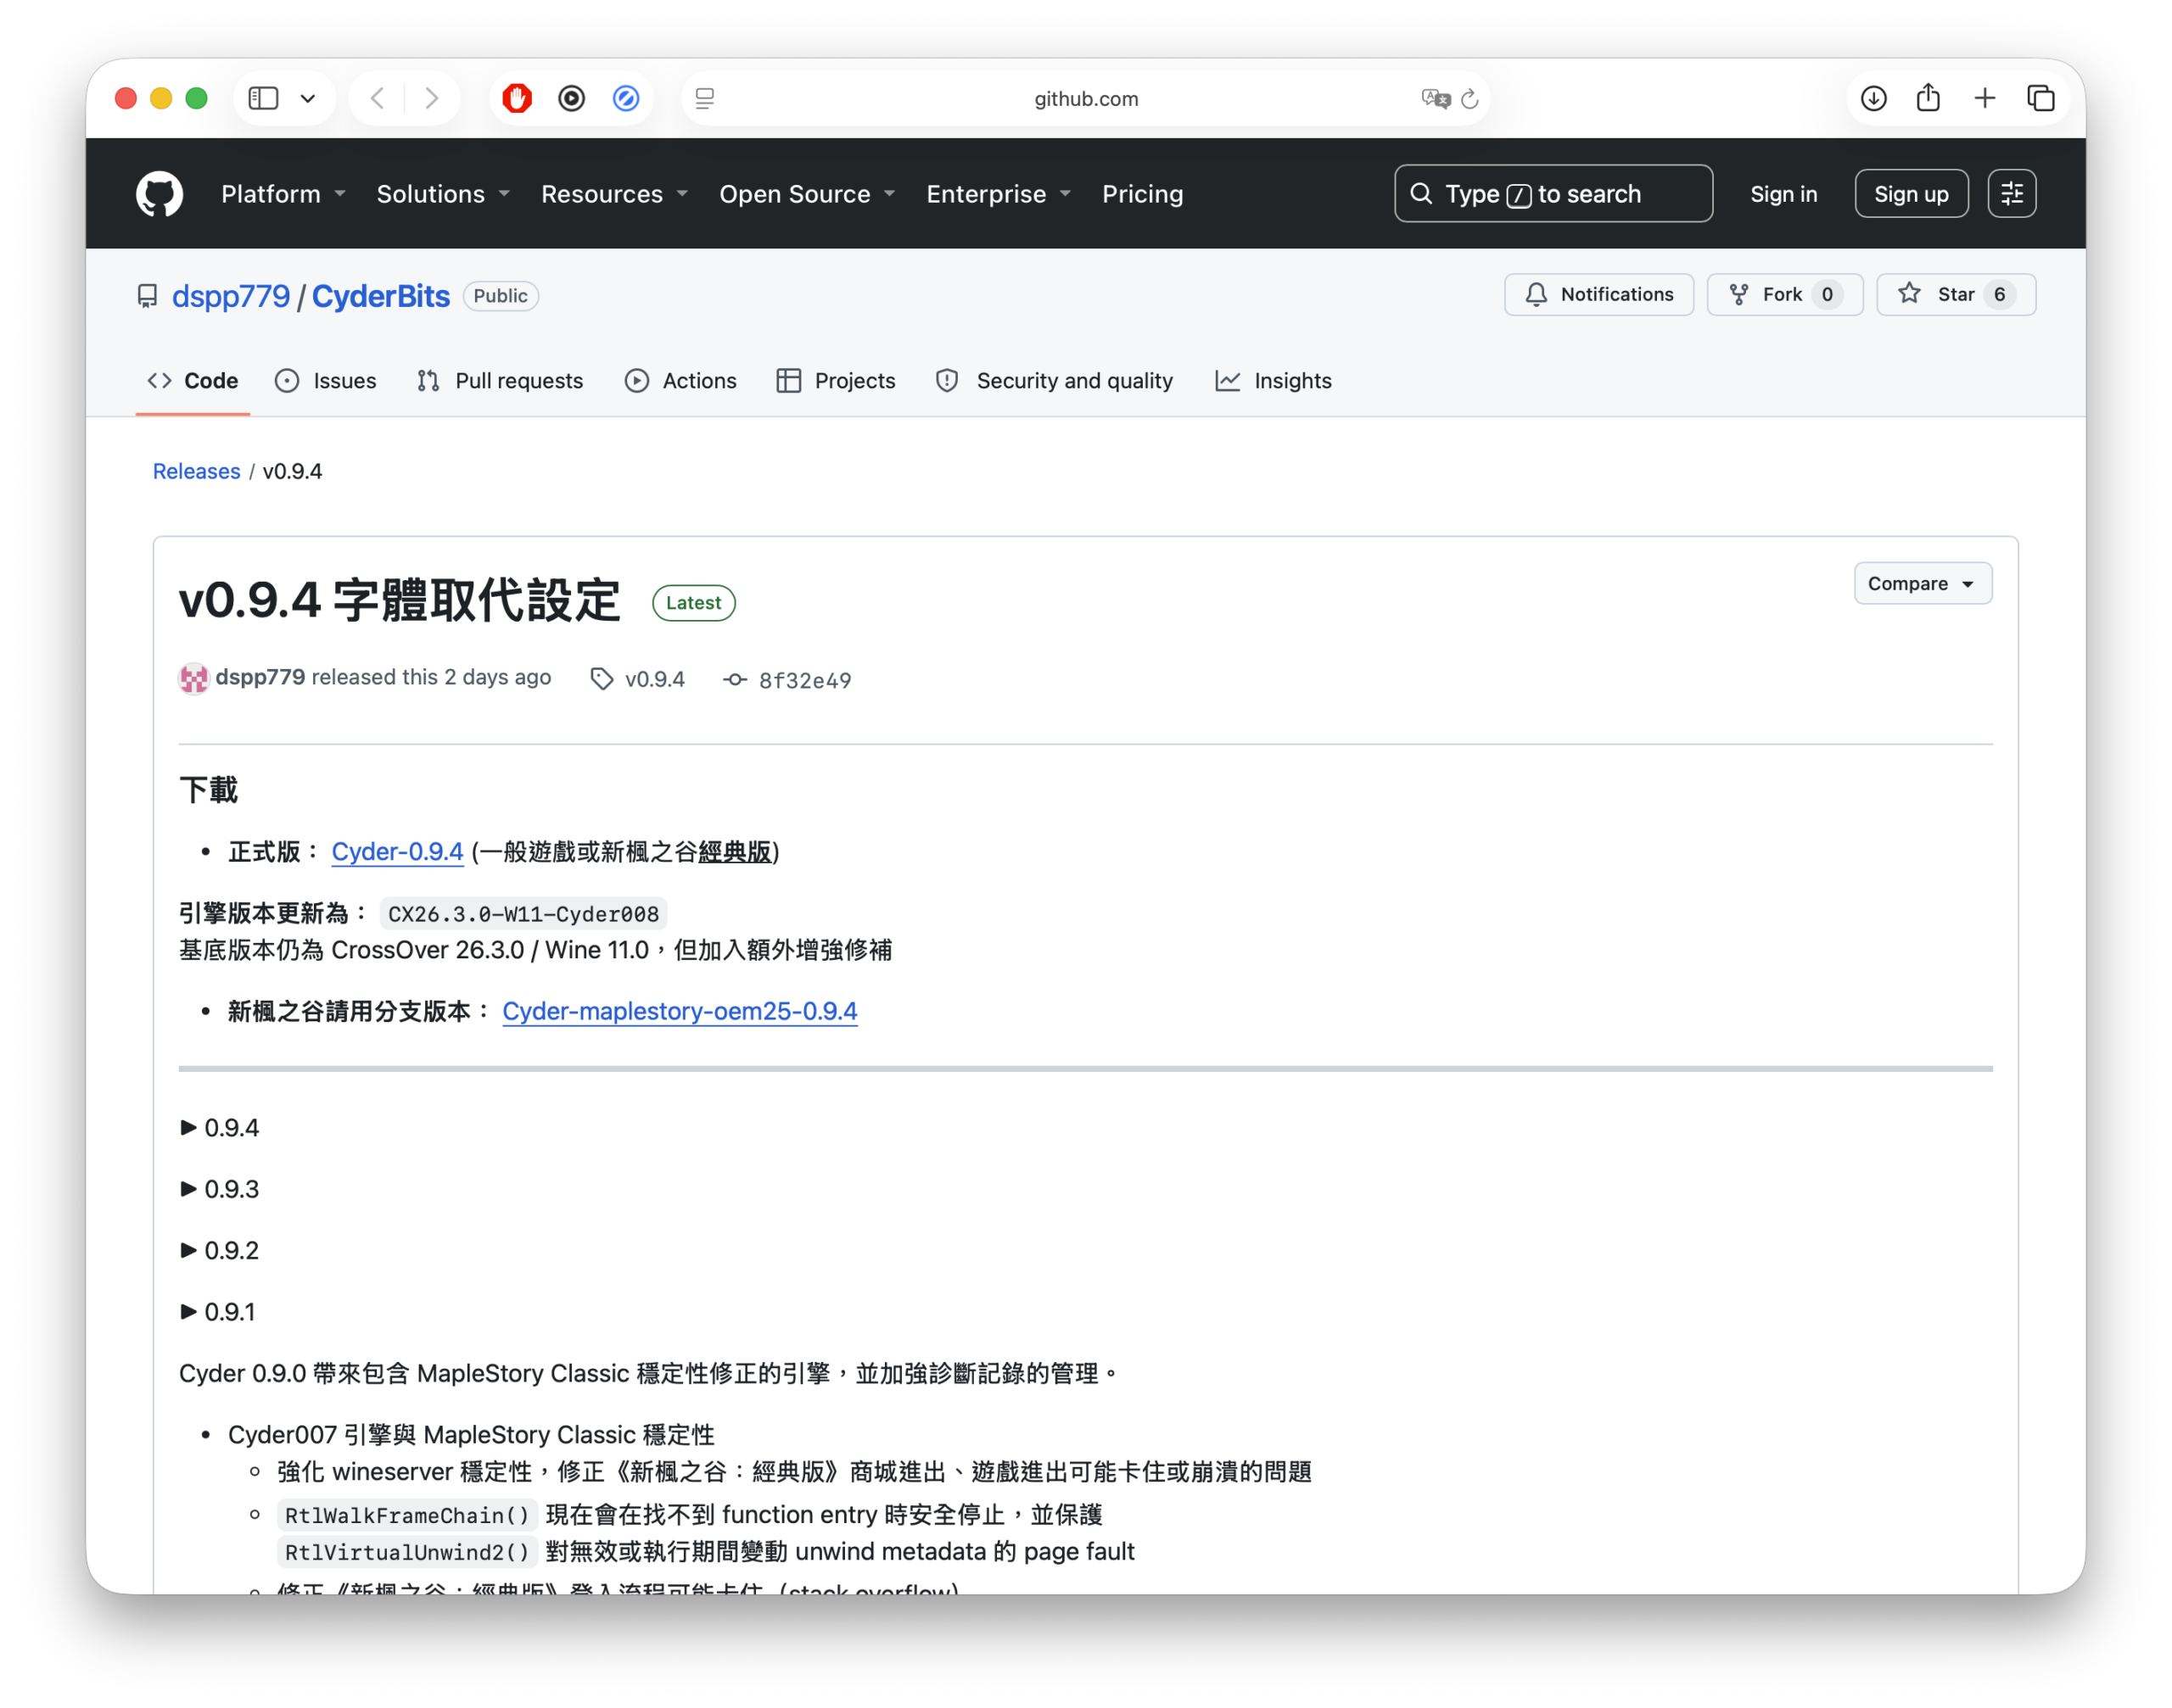Show Safari downloads
This screenshot has height=1708, width=2172.
click(1874, 98)
